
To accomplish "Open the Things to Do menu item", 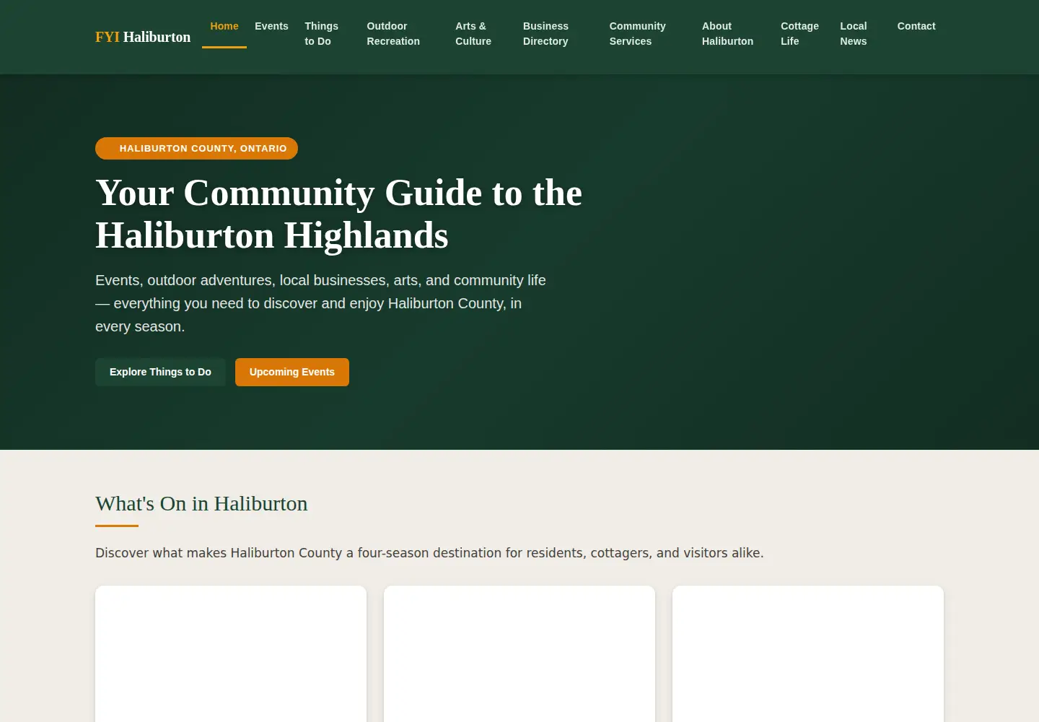I will click(x=321, y=33).
